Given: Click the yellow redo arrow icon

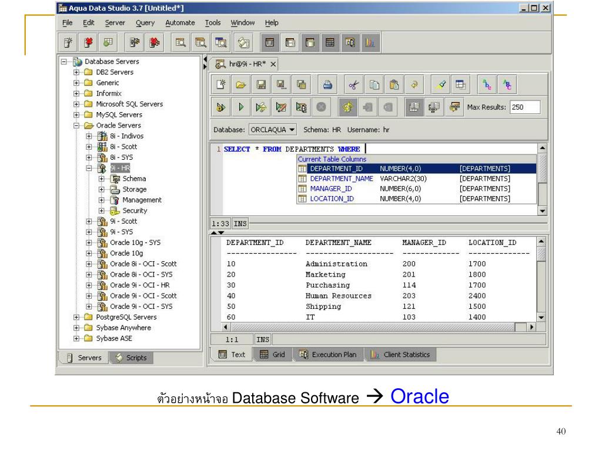Looking at the screenshot, I should coord(414,85).
